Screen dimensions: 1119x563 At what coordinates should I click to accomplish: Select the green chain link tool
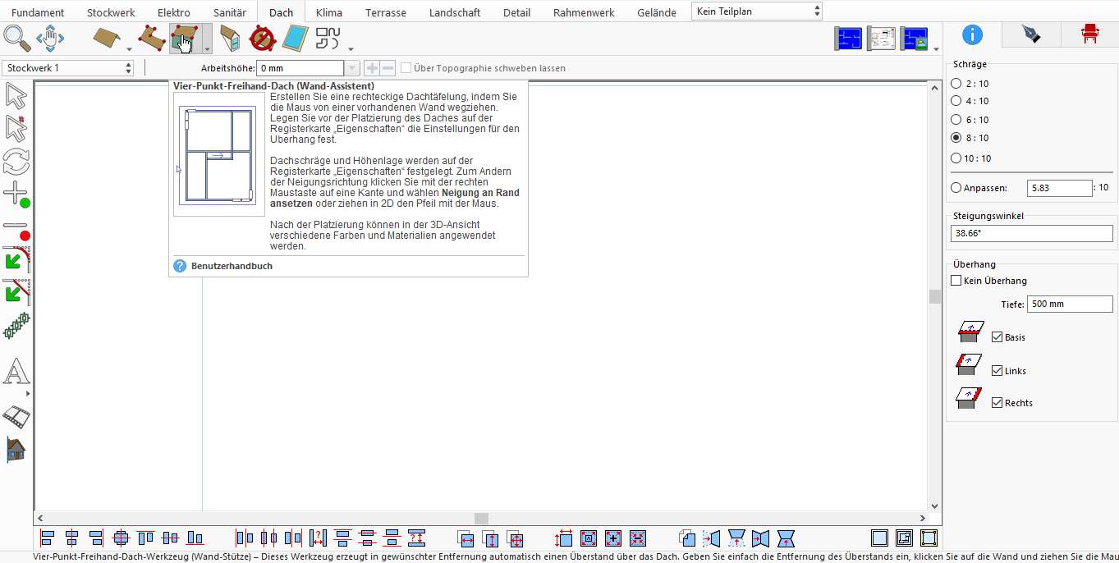pos(16,326)
